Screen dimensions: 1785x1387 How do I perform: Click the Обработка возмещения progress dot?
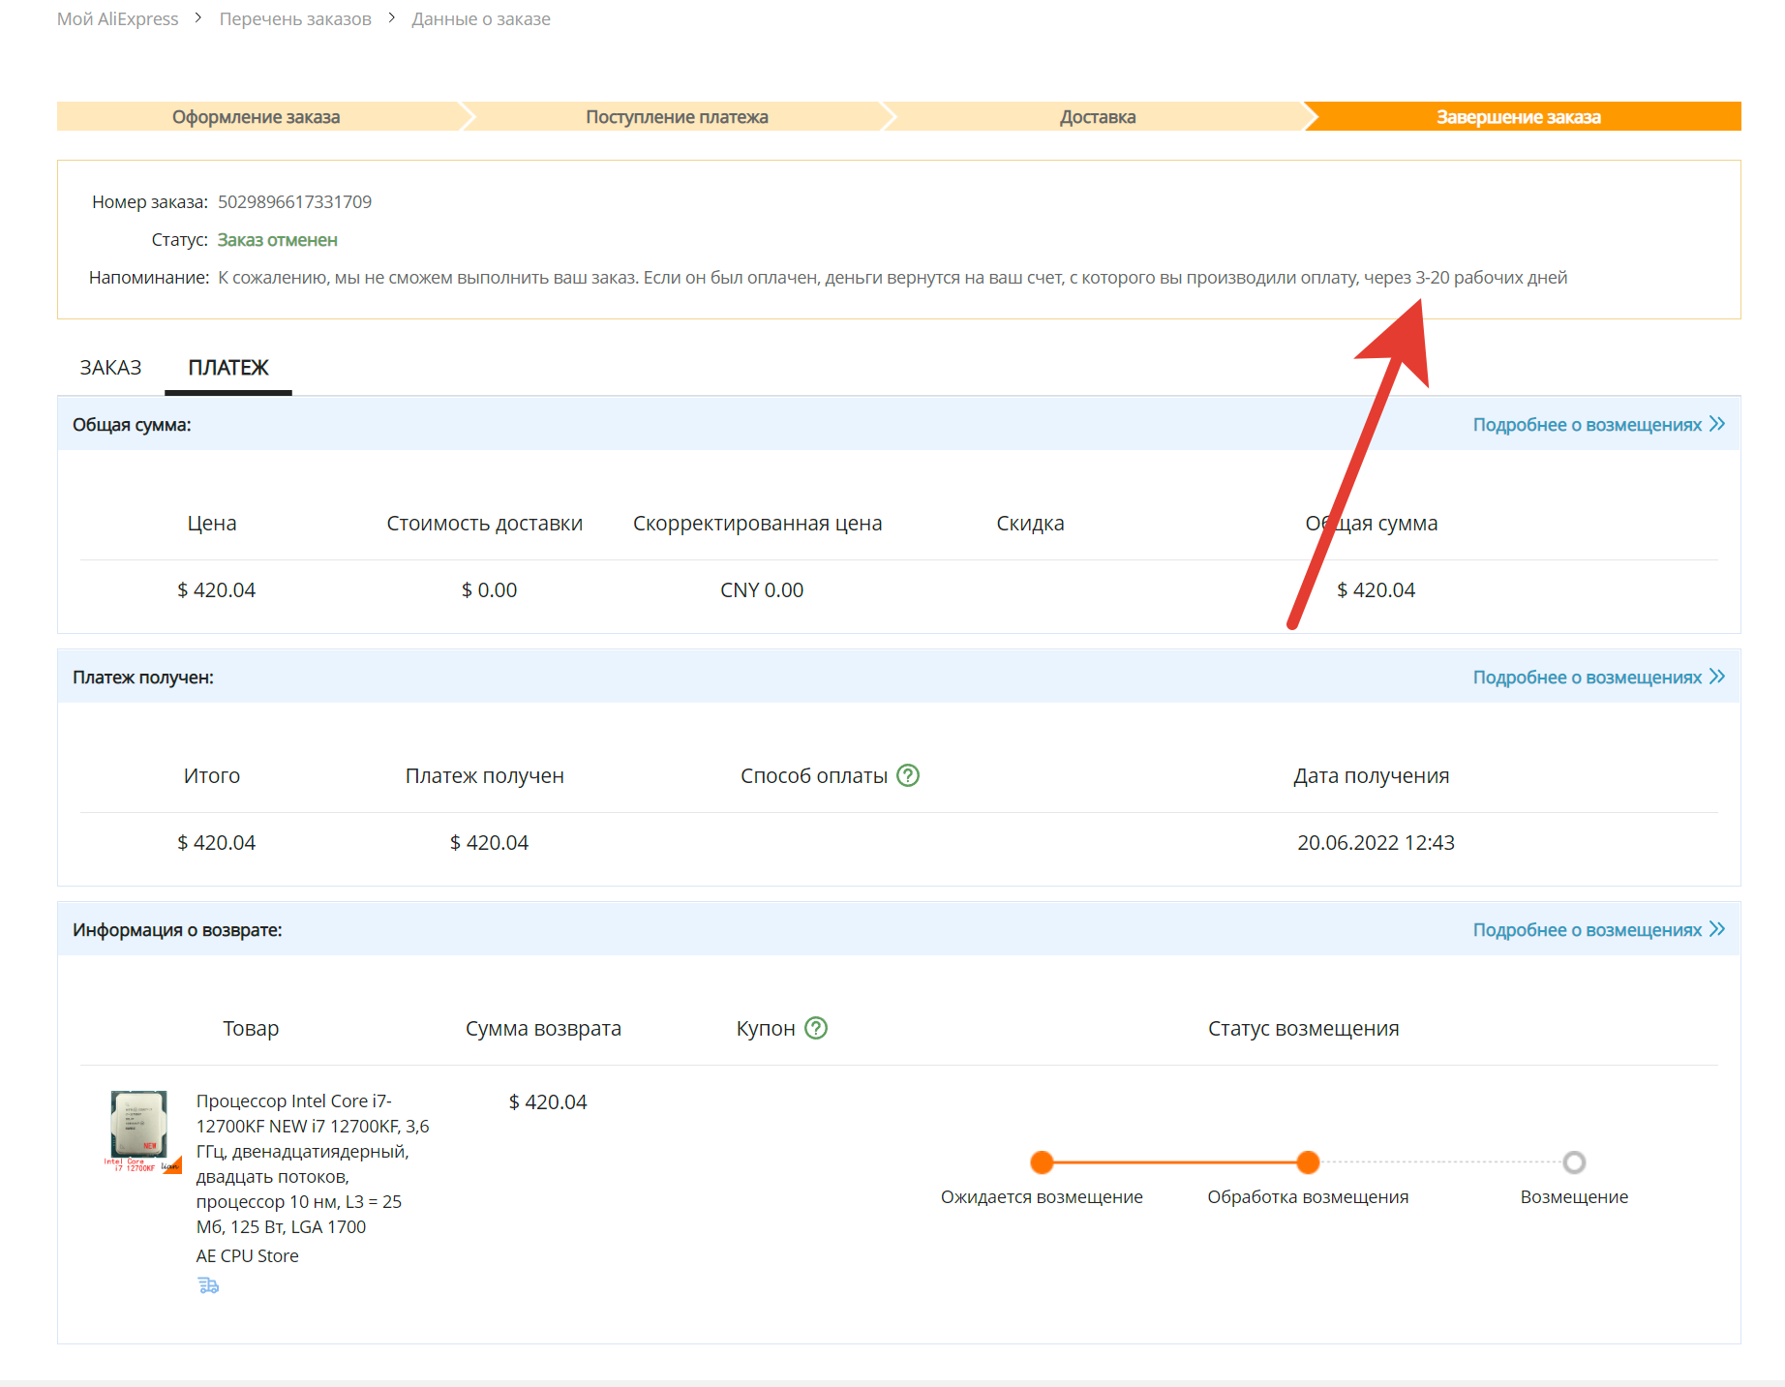tap(1308, 1162)
